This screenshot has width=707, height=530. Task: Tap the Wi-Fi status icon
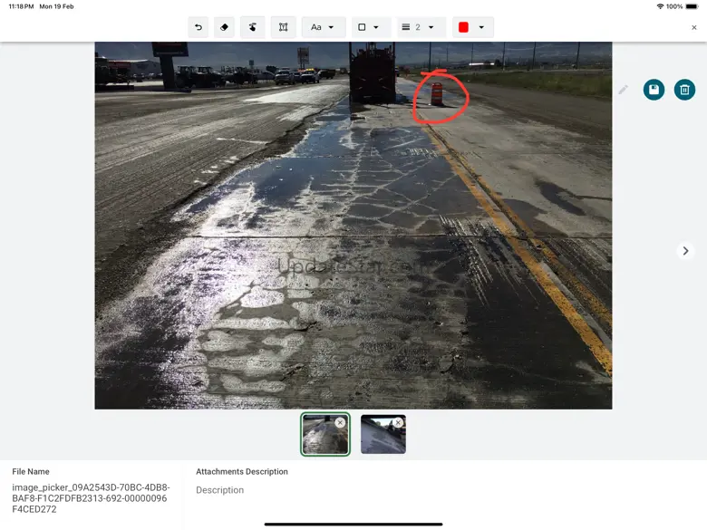660,6
